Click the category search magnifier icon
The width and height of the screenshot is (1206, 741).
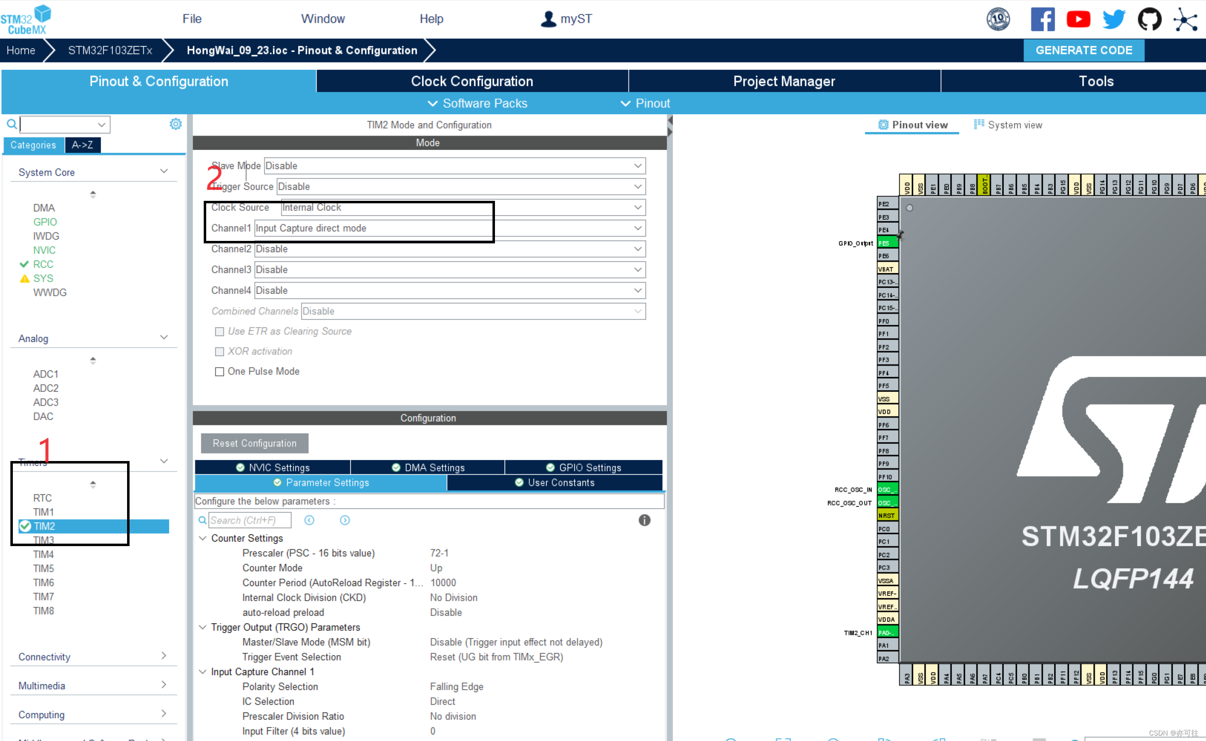[x=12, y=124]
